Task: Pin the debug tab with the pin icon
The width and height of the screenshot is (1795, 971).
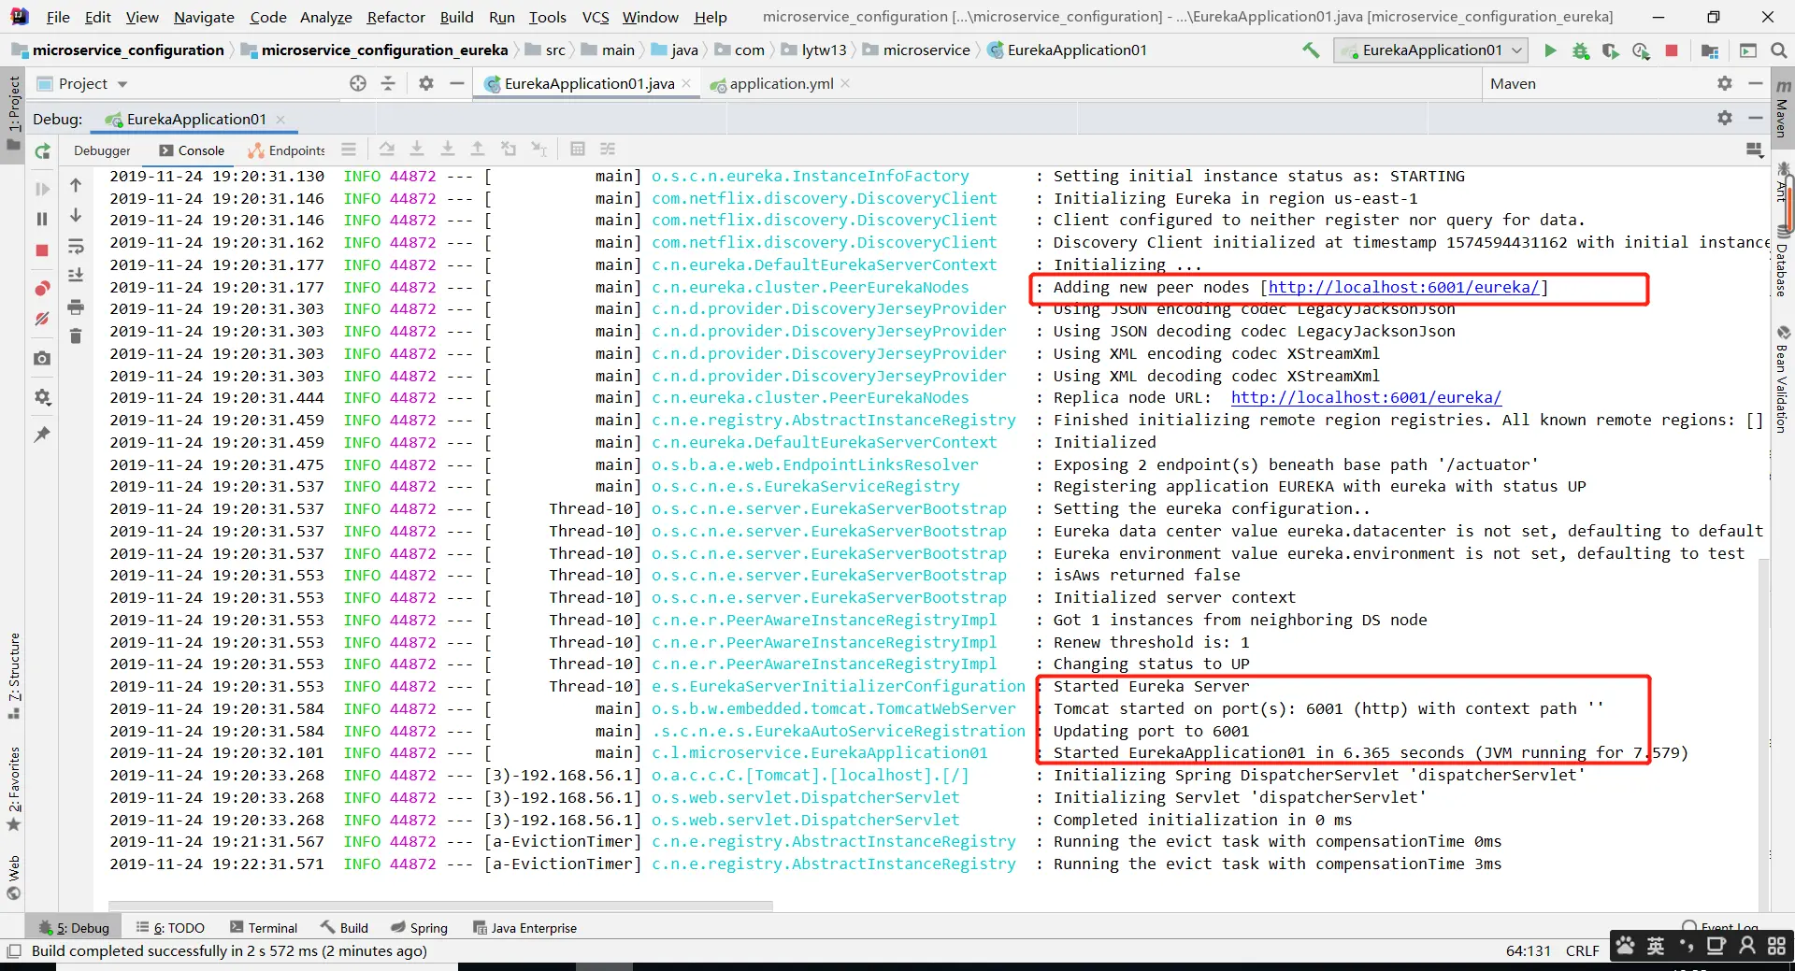Action: 41,435
